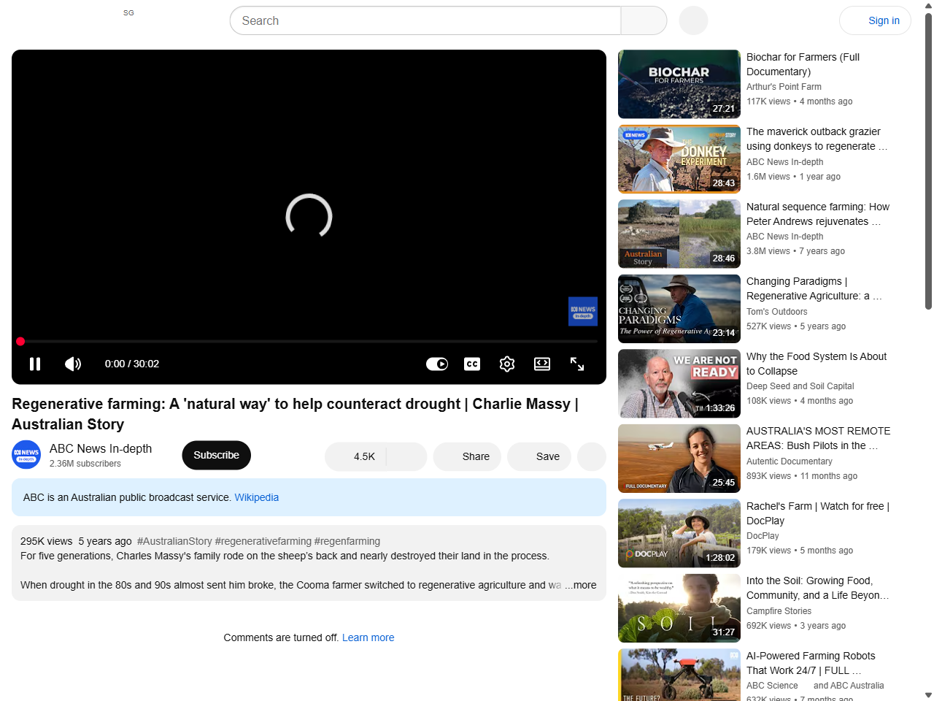Toggle the autoplay switch
This screenshot has width=934, height=701.
437,364
